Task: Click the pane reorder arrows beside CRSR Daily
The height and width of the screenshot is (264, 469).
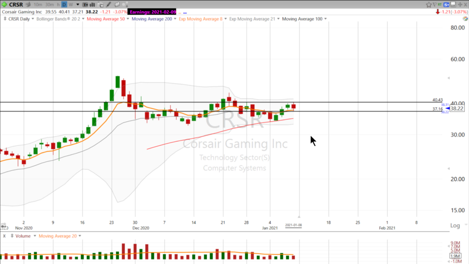Action: (x=5, y=19)
